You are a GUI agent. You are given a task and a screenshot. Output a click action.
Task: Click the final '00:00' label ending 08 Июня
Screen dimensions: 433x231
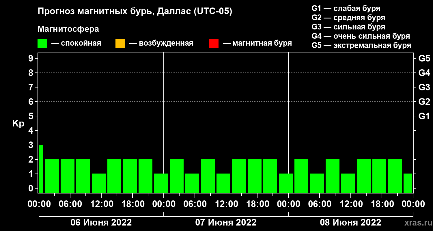(413, 204)
